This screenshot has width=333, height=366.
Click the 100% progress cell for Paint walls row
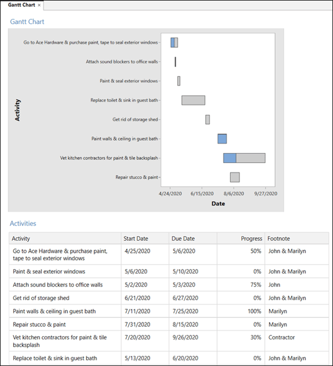(x=254, y=311)
